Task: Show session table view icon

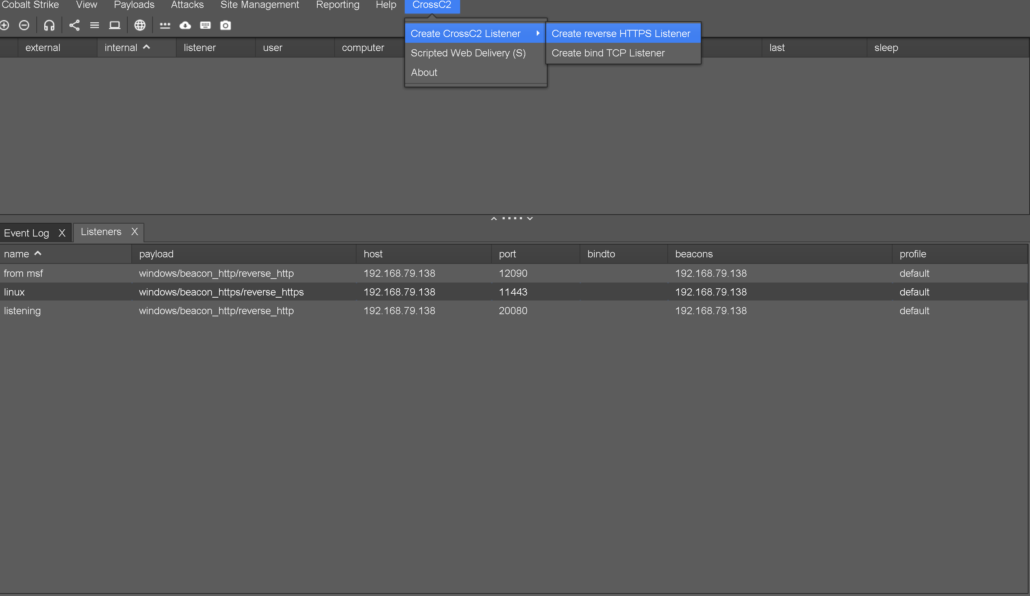Action: [x=94, y=25]
